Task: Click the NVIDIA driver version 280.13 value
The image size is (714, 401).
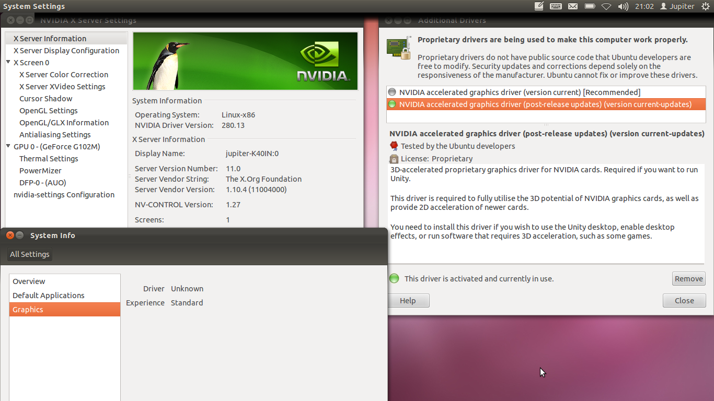Action: pyautogui.click(x=233, y=125)
